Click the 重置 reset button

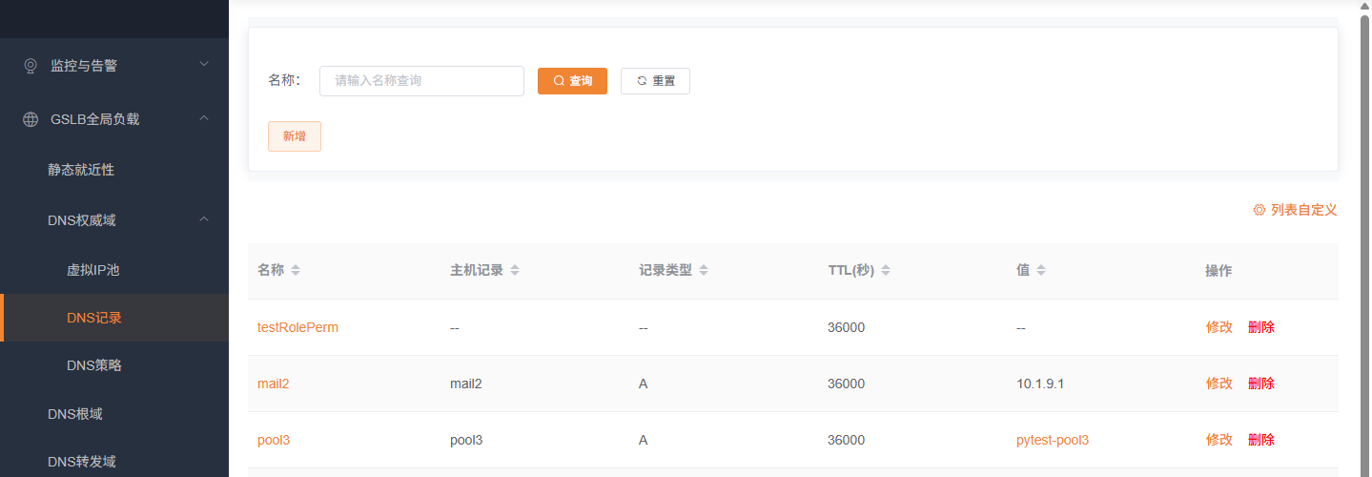[655, 81]
